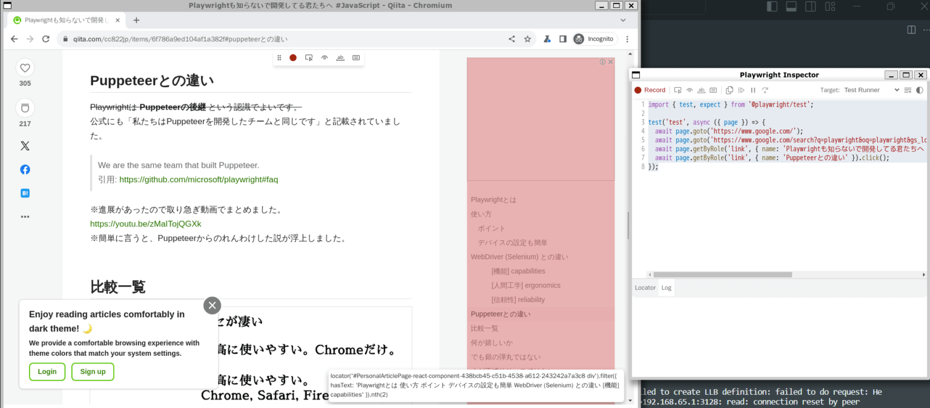Screen dimensions: 930x408
Task: Click Resume play icon in Inspector
Action: point(741,90)
